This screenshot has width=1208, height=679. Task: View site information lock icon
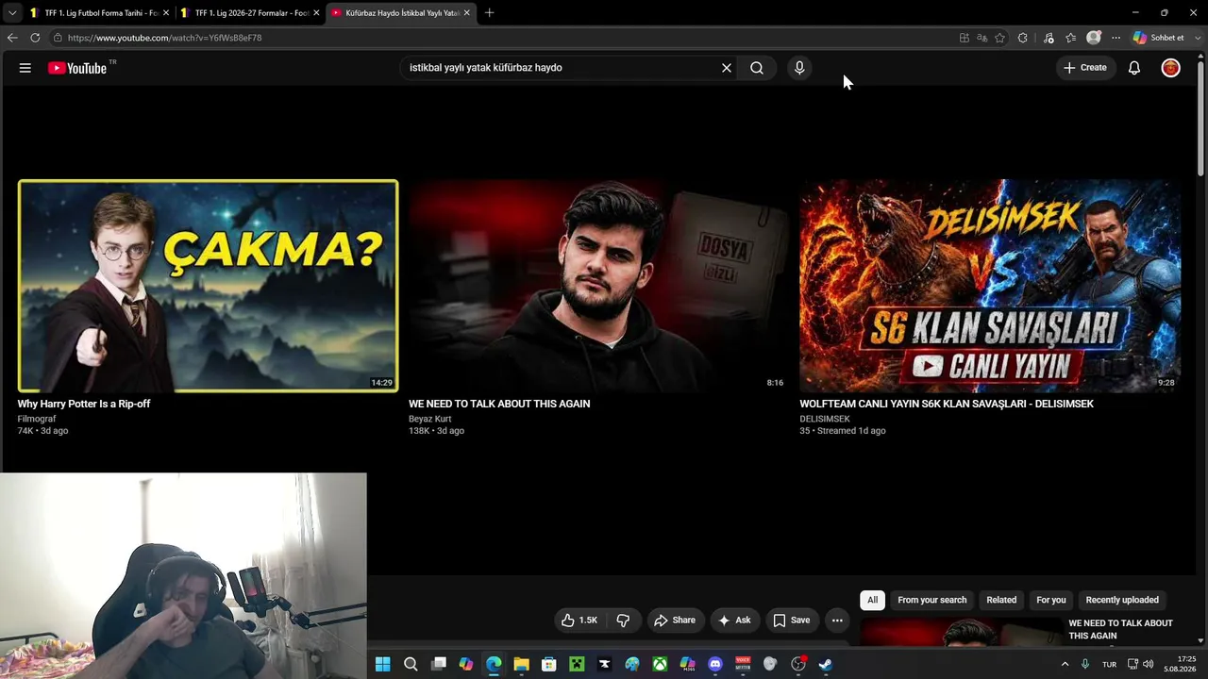58,38
